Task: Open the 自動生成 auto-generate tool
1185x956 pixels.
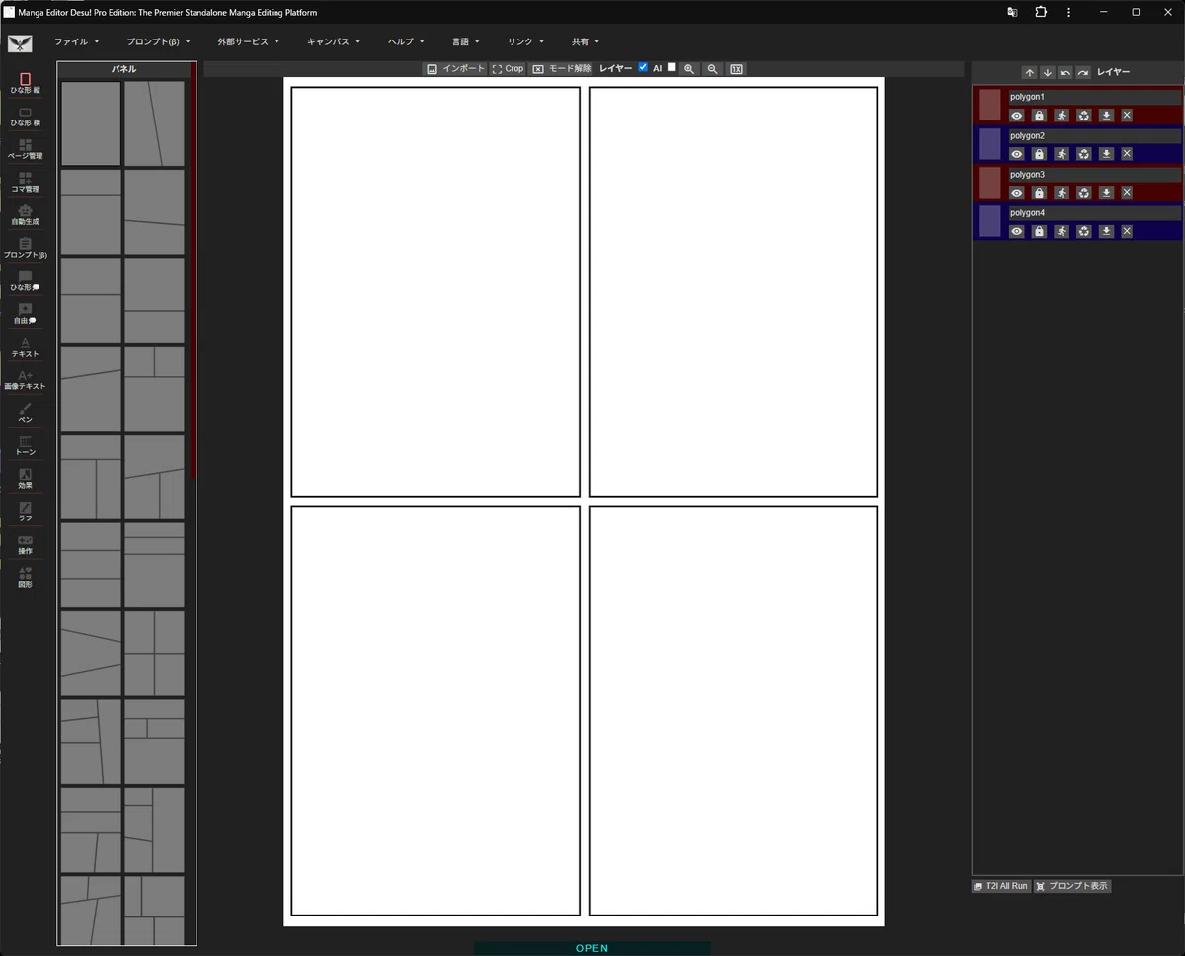Action: coord(25,215)
